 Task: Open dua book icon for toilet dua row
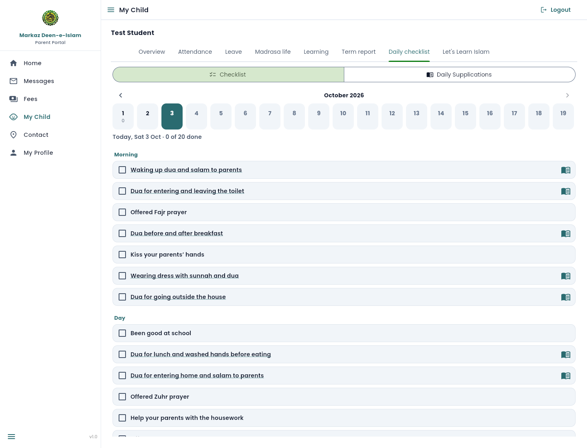pyautogui.click(x=566, y=191)
